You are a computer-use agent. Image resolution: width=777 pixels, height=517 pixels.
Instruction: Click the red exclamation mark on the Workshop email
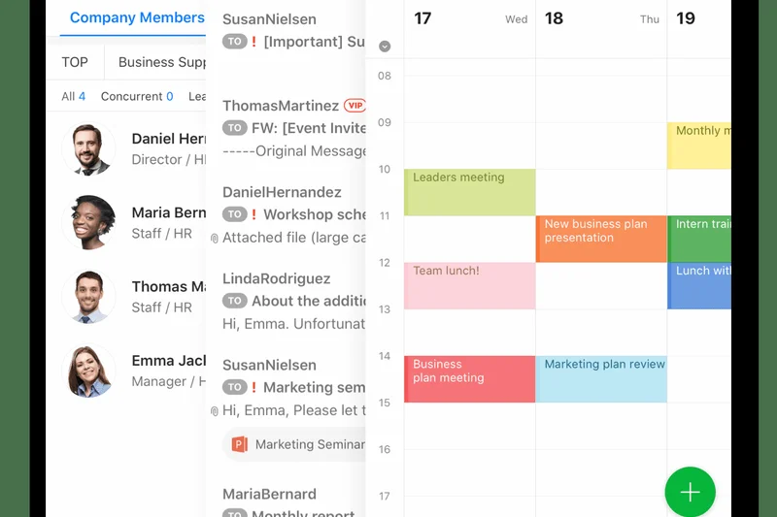pos(254,214)
